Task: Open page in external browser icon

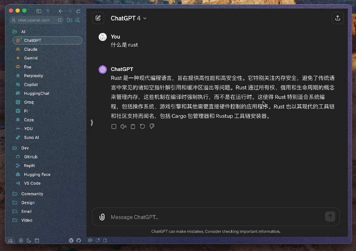Action: (x=60, y=20)
